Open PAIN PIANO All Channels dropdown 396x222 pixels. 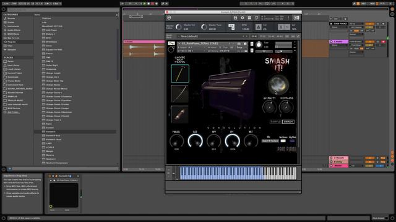[356, 27]
